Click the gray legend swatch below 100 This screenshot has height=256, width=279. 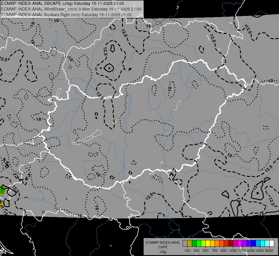(185, 243)
